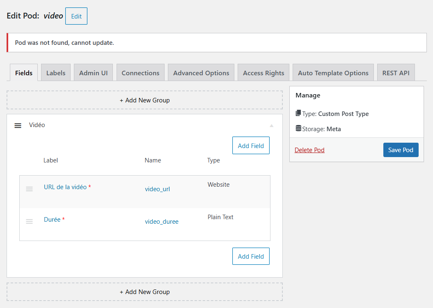Click the Custom Post Type text
Image resolution: width=433 pixels, height=308 pixels.
(343, 114)
